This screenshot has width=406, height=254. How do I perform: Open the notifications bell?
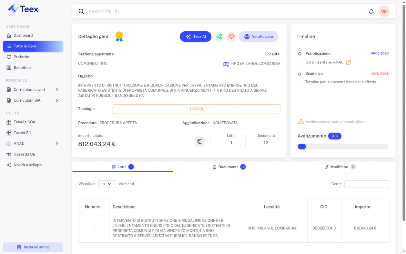point(371,11)
